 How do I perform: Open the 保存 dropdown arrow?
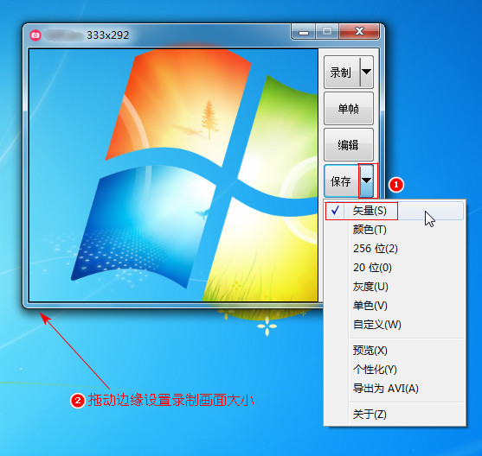point(366,180)
